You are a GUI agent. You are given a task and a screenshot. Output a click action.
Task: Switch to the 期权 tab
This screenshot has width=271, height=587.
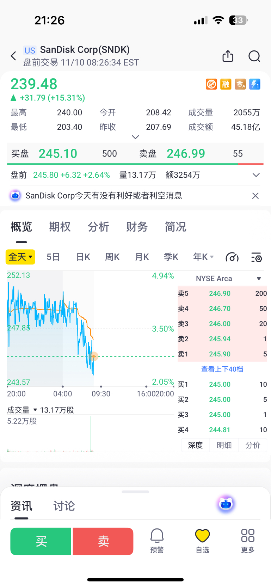pyautogui.click(x=60, y=227)
